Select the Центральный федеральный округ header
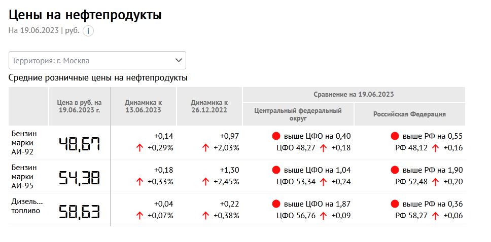This screenshot has height=242, width=491. coord(298,114)
